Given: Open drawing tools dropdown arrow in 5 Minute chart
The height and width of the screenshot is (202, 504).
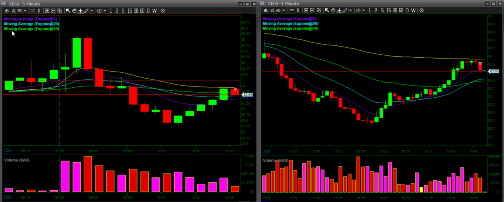Looking at the screenshot, I should (92, 10).
